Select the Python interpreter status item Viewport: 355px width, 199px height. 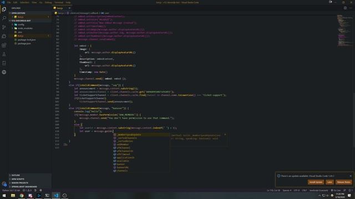(11, 190)
